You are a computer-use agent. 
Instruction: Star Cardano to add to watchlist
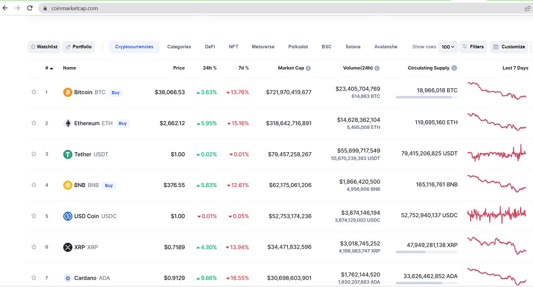(34, 277)
